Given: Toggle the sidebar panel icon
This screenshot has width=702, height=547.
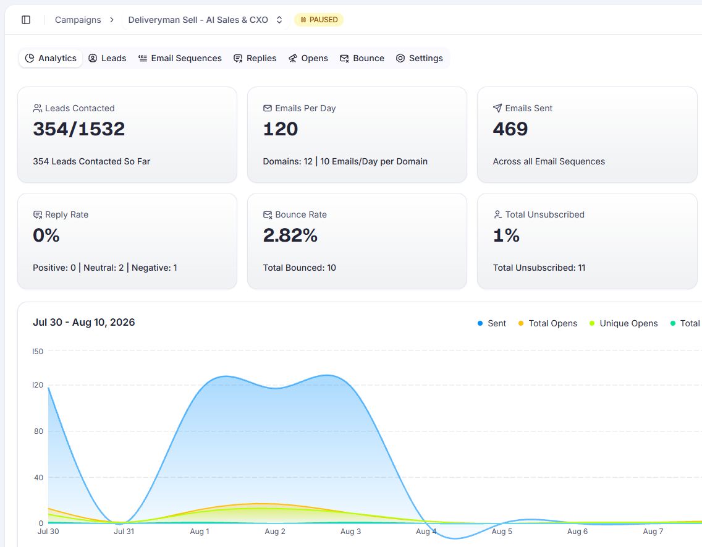Looking at the screenshot, I should (26, 20).
